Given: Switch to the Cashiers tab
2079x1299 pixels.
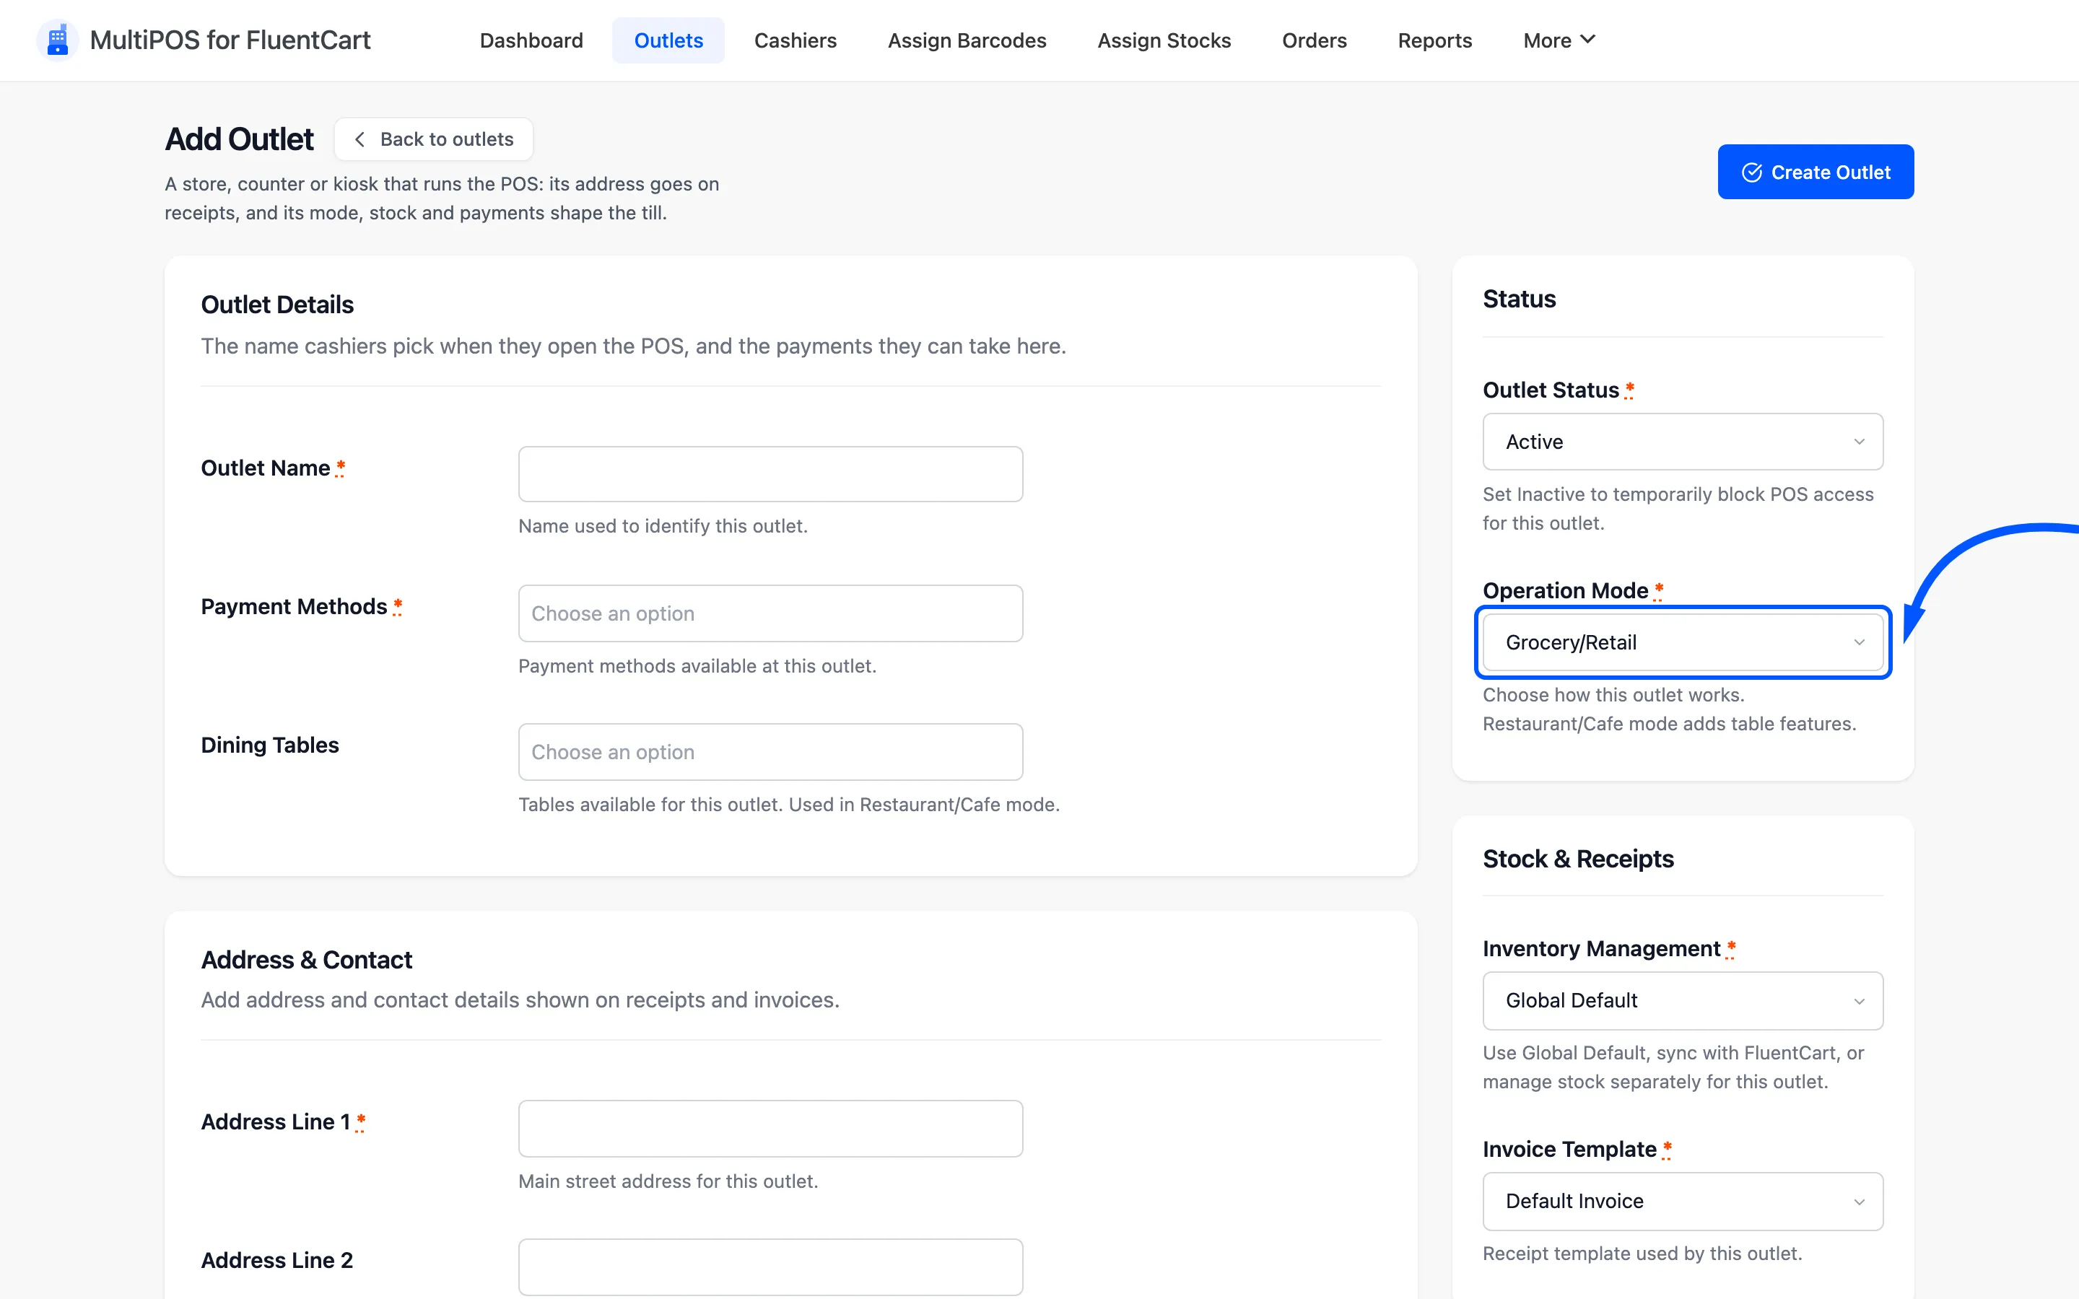Looking at the screenshot, I should [x=795, y=40].
